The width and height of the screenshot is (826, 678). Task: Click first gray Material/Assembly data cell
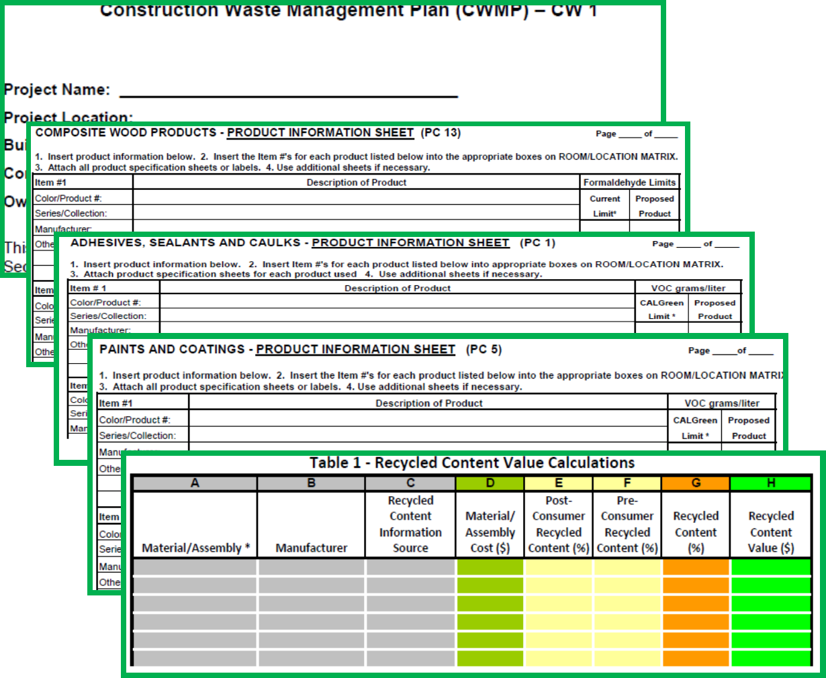click(x=195, y=568)
